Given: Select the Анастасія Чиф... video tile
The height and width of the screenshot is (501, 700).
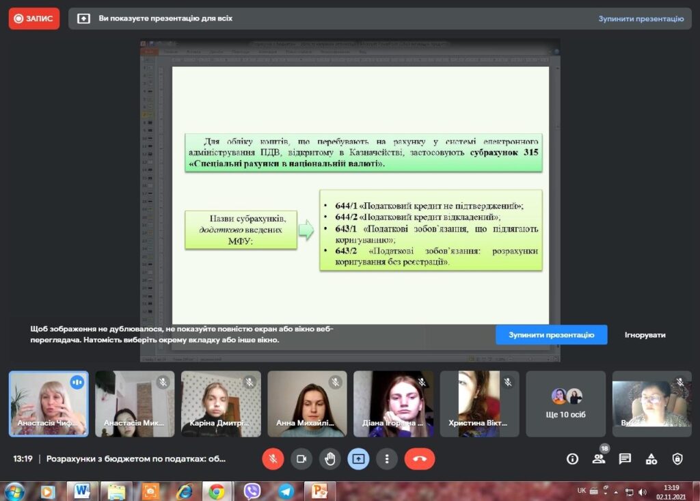Looking at the screenshot, I should point(49,404).
